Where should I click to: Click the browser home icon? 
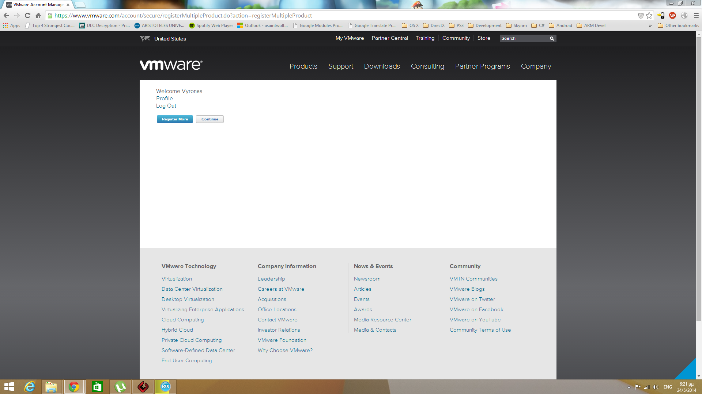click(x=38, y=15)
